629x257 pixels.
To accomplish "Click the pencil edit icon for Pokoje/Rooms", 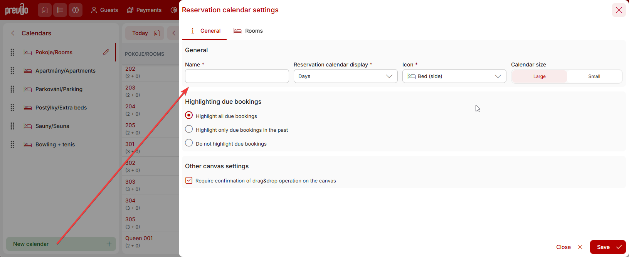I will pyautogui.click(x=106, y=52).
